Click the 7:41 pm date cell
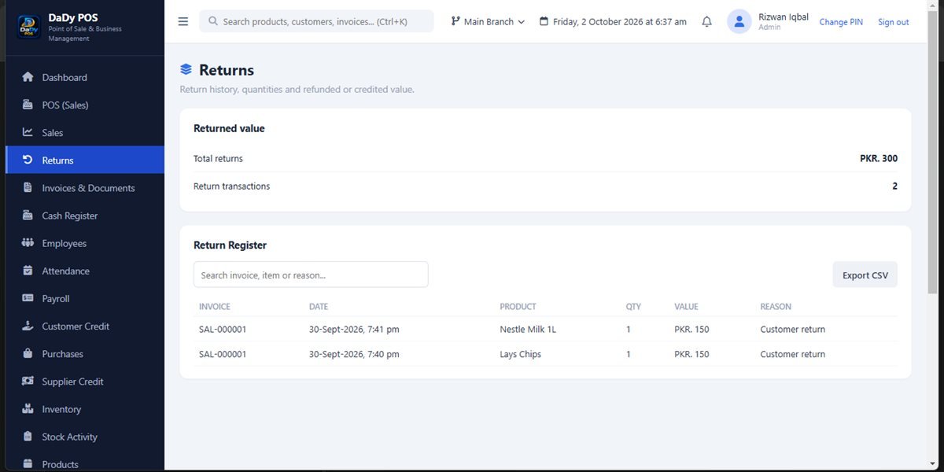This screenshot has height=472, width=944. tap(354, 330)
